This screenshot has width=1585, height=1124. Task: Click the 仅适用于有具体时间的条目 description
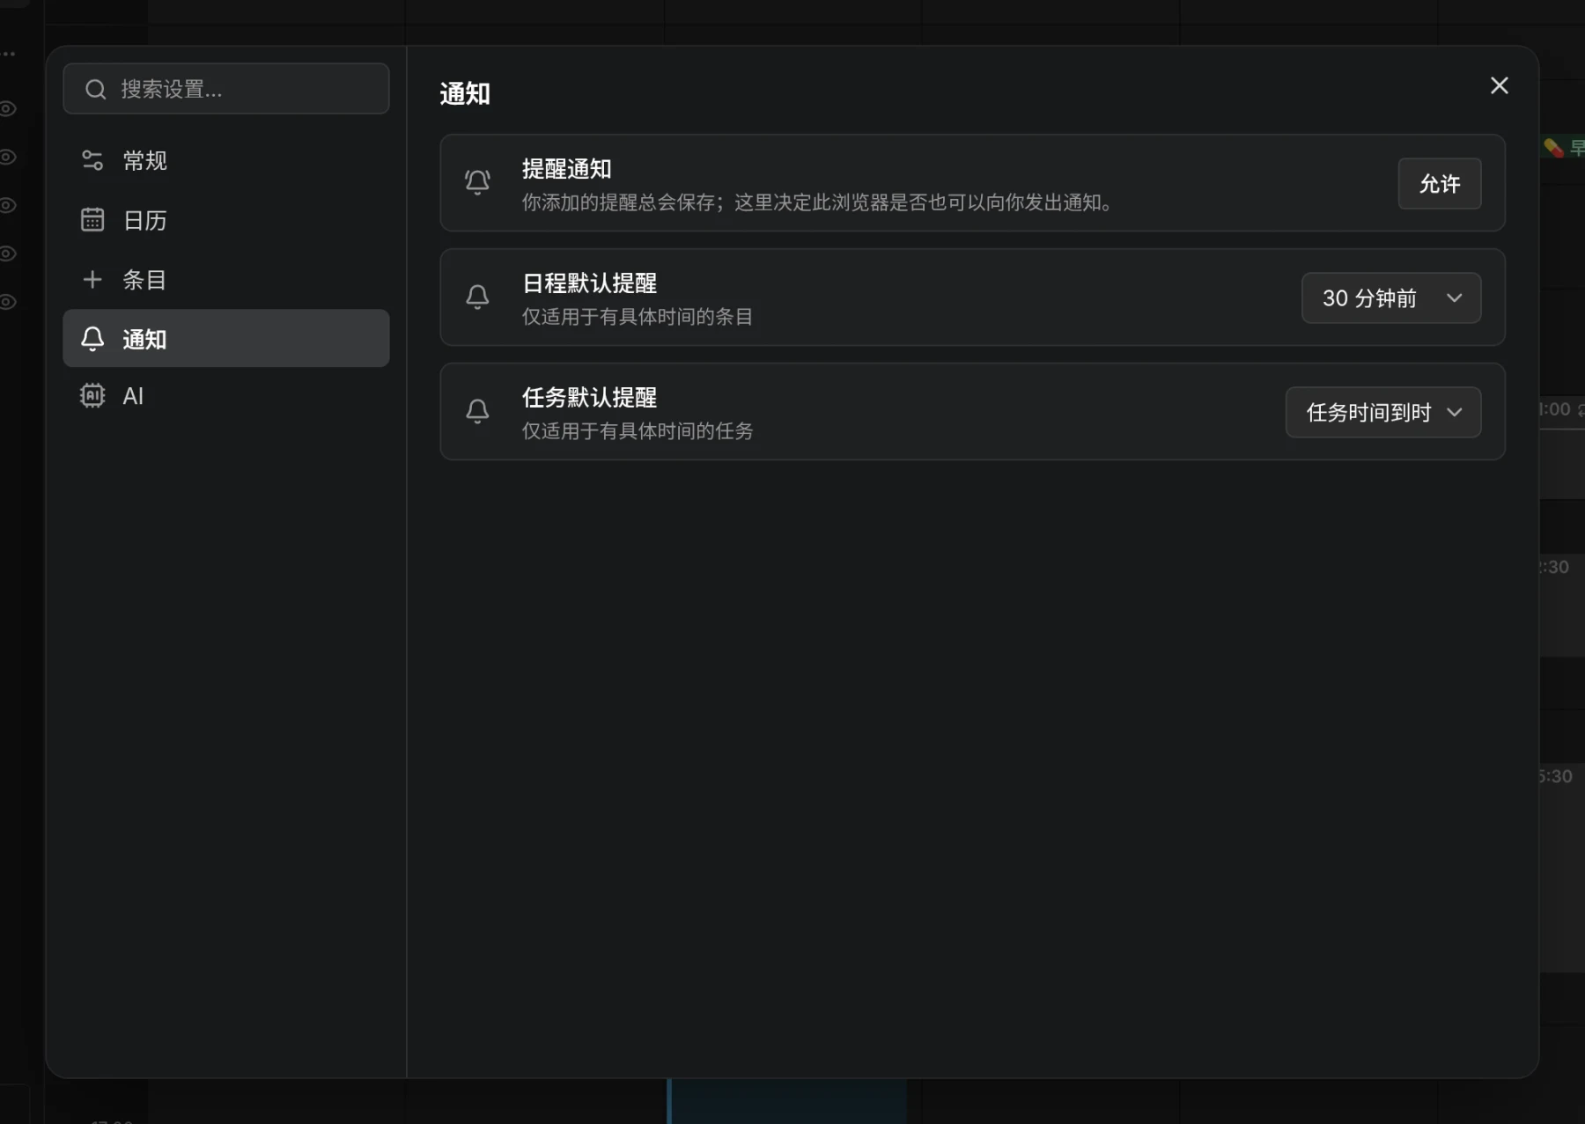point(638,317)
